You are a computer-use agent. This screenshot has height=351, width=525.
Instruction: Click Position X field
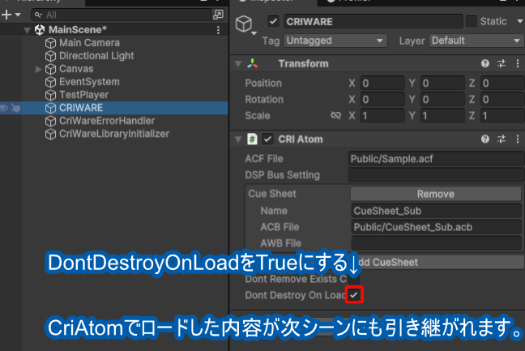point(382,83)
